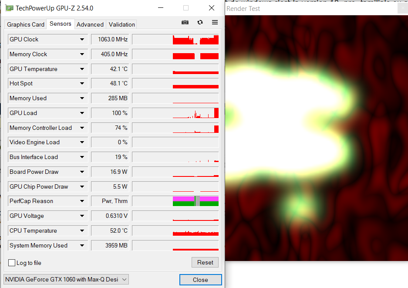
Task: Open the Advanced tab
Action: pyautogui.click(x=90, y=24)
